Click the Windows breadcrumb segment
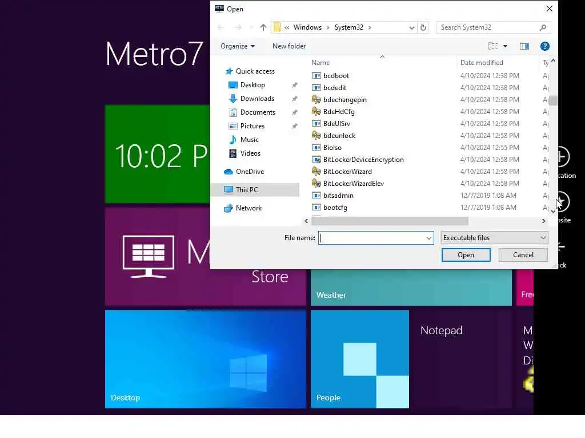Image resolution: width=585 pixels, height=438 pixels. 307,27
